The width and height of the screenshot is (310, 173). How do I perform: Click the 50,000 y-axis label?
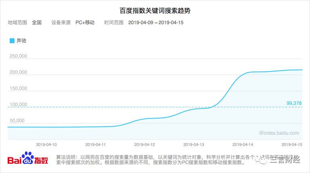click(17, 121)
